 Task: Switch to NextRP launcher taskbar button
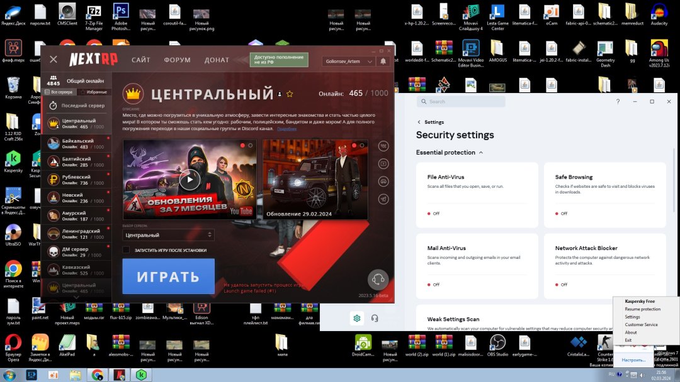119,374
